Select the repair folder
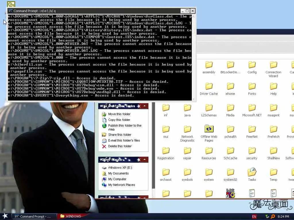The height and width of the screenshot is (220, 294). [187, 154]
